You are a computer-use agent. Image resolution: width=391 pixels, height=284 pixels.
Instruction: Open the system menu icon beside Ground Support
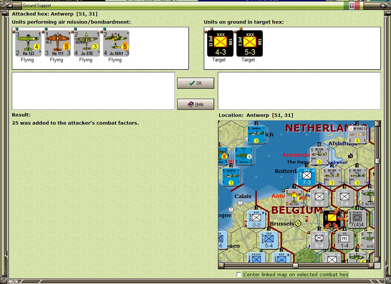pyautogui.click(x=10, y=5)
